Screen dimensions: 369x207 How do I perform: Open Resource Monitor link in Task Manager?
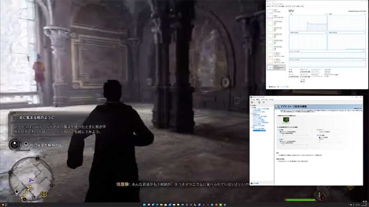(x=283, y=86)
